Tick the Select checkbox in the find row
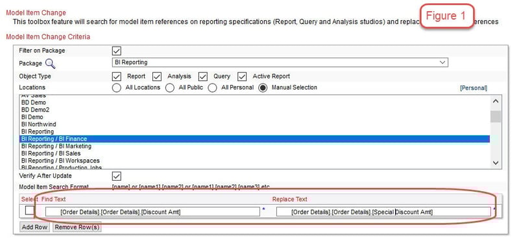Image resolution: width=519 pixels, height=241 pixels. coord(30,211)
